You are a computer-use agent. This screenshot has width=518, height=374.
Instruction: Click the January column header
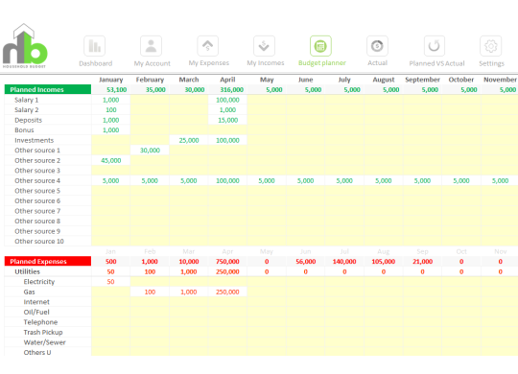coord(111,80)
